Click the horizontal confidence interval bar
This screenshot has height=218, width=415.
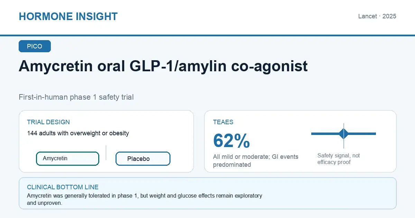(x=343, y=134)
